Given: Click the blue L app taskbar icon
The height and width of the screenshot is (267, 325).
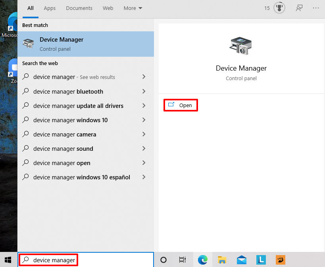Looking at the screenshot, I should click(261, 260).
